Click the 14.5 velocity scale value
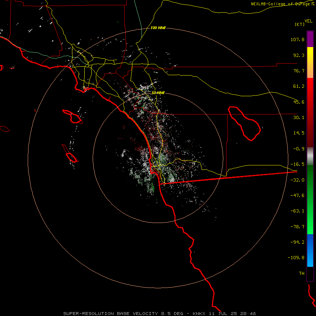Viewport: 316px width, 316px height. (299, 133)
